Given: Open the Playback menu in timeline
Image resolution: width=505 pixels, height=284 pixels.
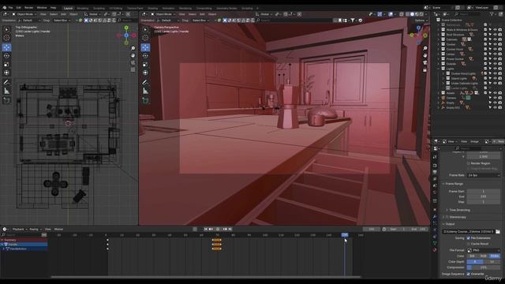Looking at the screenshot, I should [20, 230].
